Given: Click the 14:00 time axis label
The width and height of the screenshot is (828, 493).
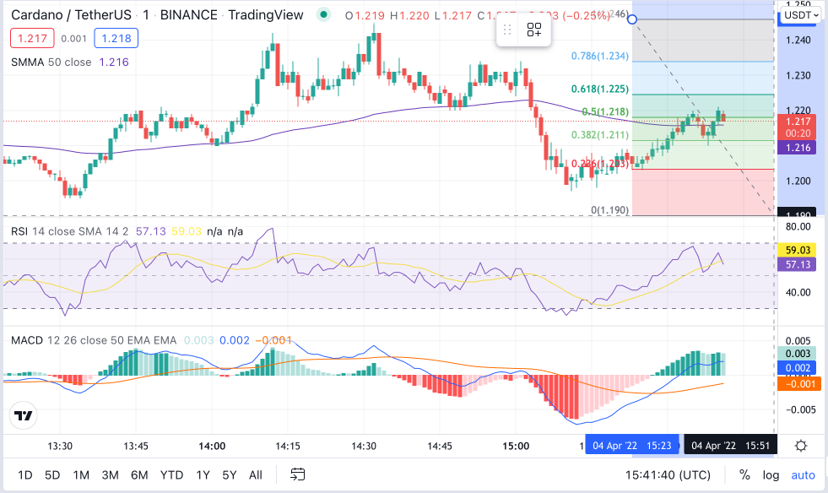Looking at the screenshot, I should click(x=212, y=446).
